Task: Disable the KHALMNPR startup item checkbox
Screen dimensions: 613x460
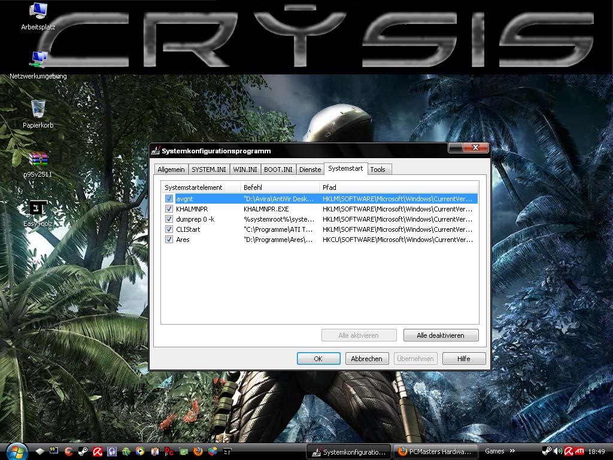Action: pos(169,209)
